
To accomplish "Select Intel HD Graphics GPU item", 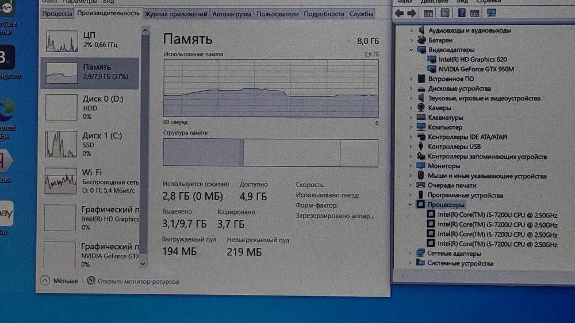I will click(90, 219).
